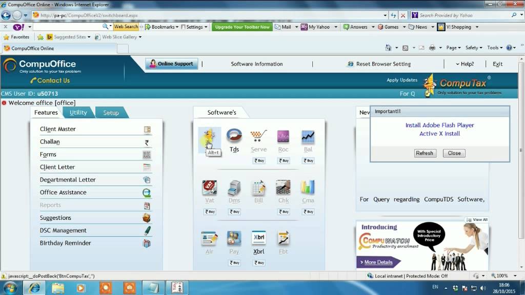This screenshot has height=295, width=525.
Task: Open the Roc software icon
Action: click(x=283, y=136)
